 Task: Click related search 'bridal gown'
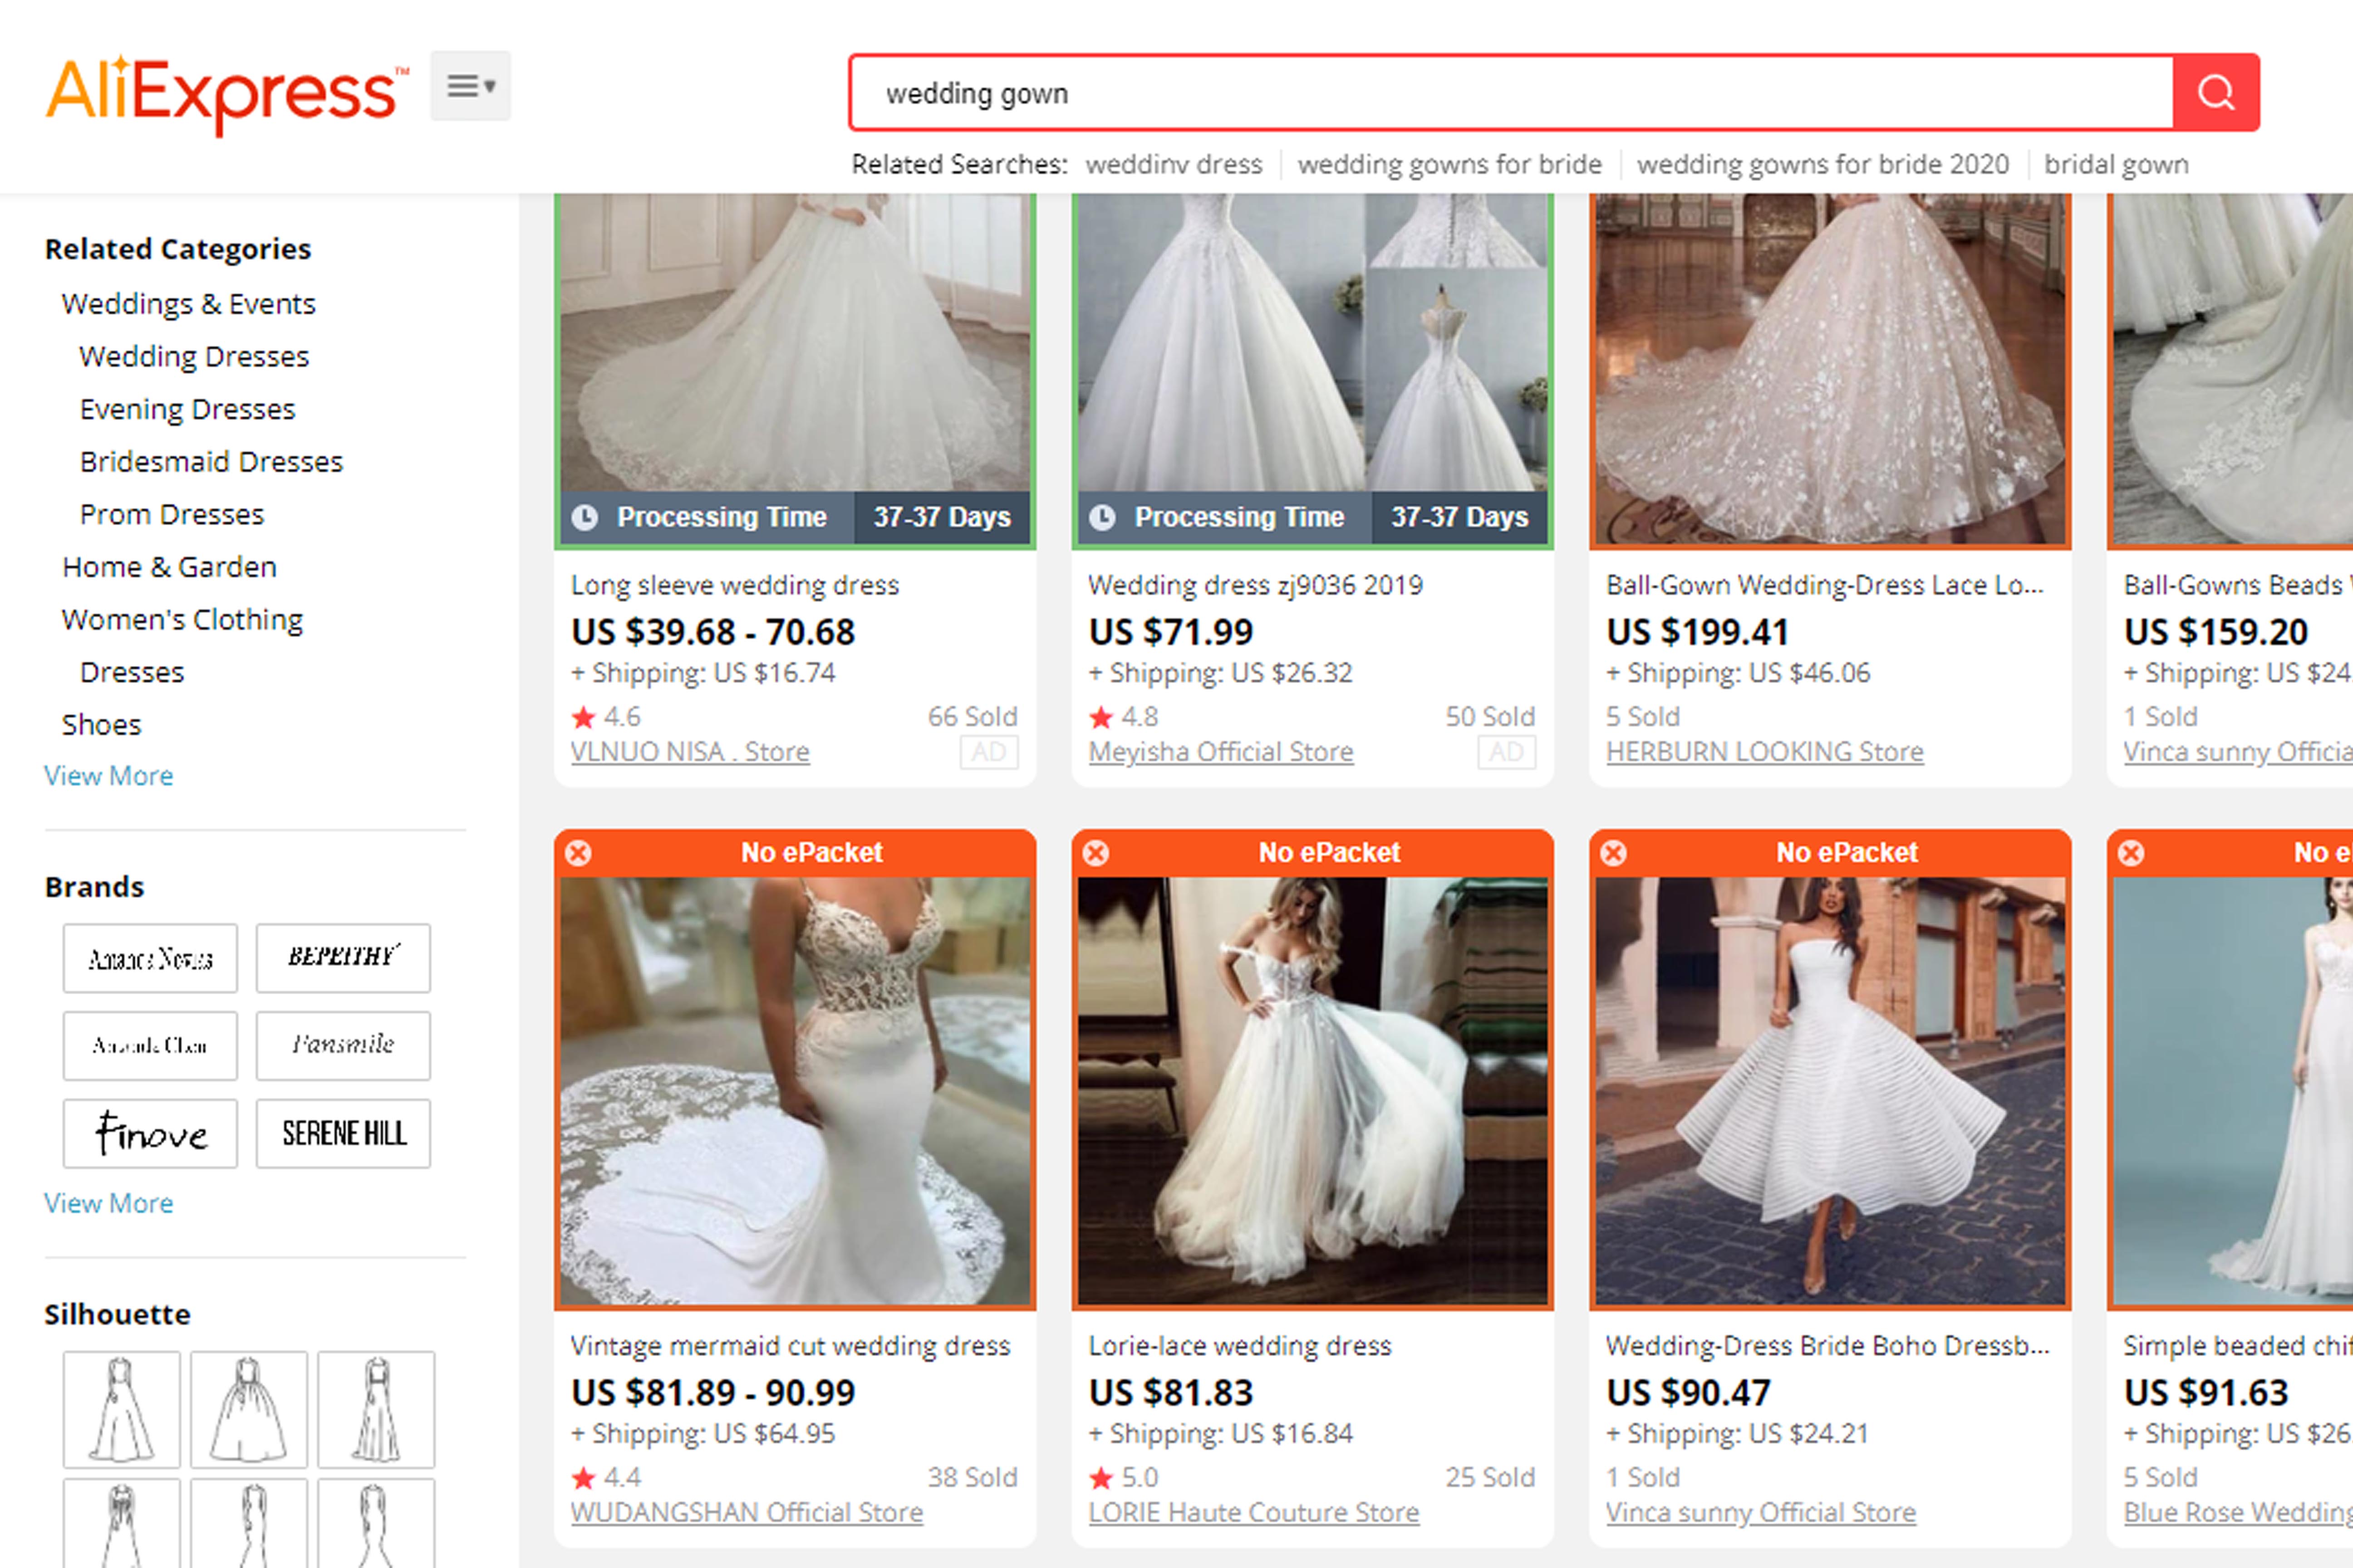coord(2116,164)
